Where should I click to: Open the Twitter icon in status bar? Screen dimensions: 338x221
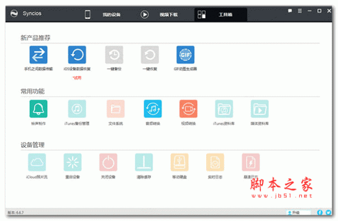328,213
